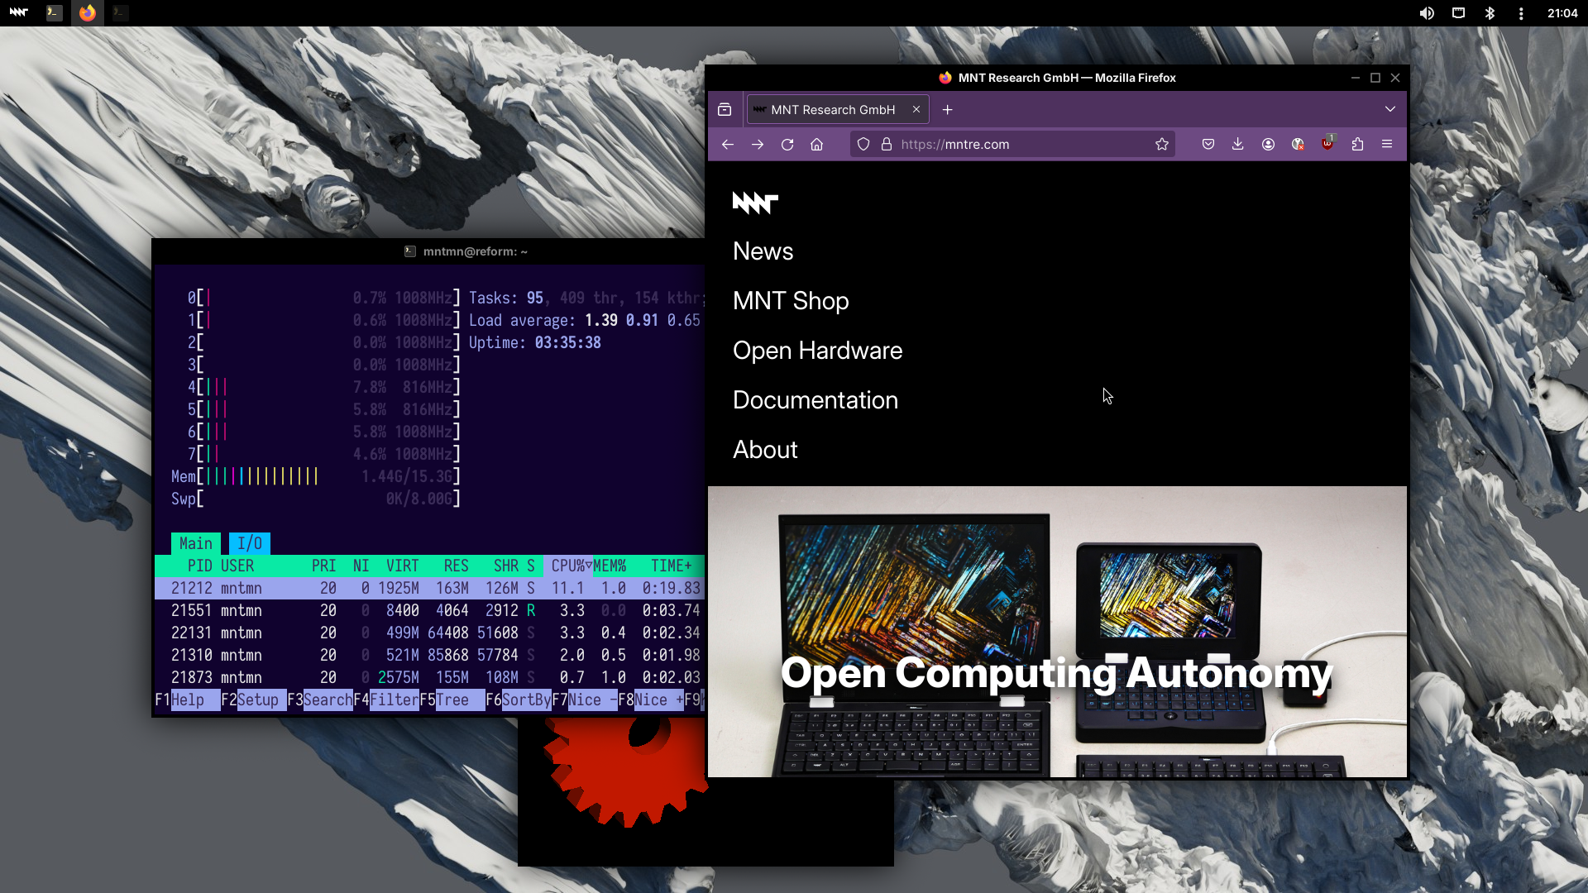
Task: Open the MNT Research News link
Action: 763,251
